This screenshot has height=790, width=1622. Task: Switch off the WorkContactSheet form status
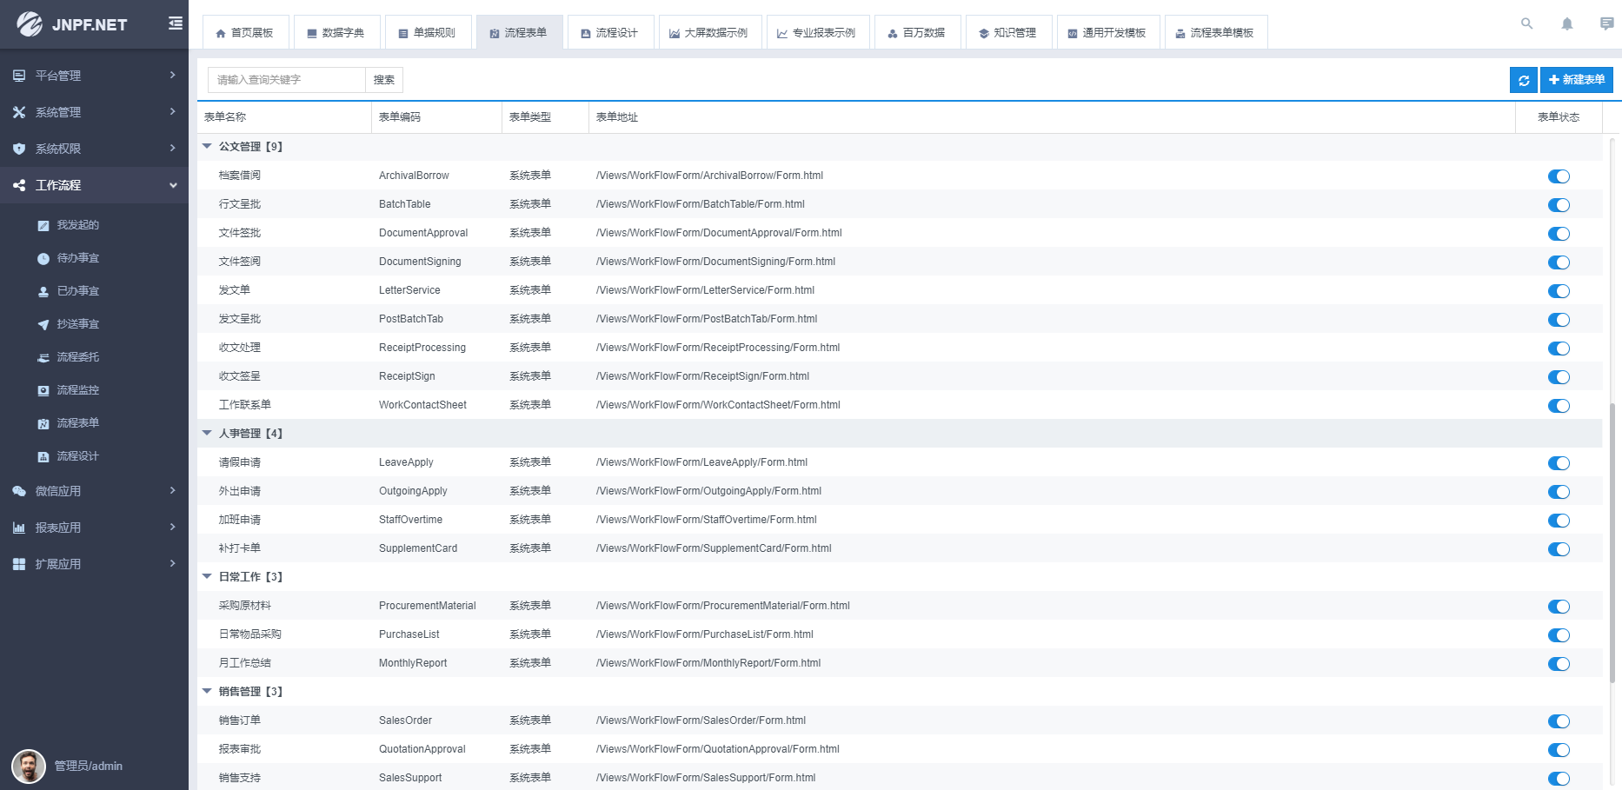(x=1559, y=406)
